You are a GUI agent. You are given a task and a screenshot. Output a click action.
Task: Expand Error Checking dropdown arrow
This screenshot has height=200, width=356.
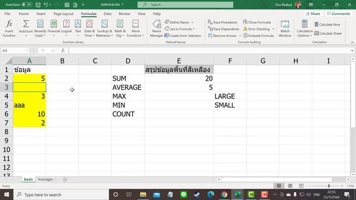point(273,29)
